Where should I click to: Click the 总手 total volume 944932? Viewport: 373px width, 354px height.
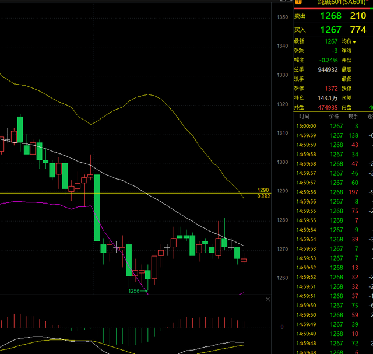point(328,69)
